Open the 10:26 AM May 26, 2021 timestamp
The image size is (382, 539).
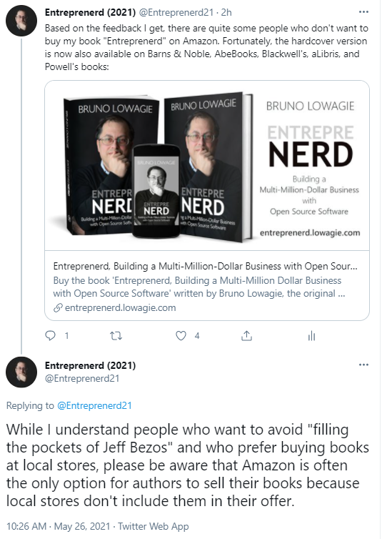point(59,526)
